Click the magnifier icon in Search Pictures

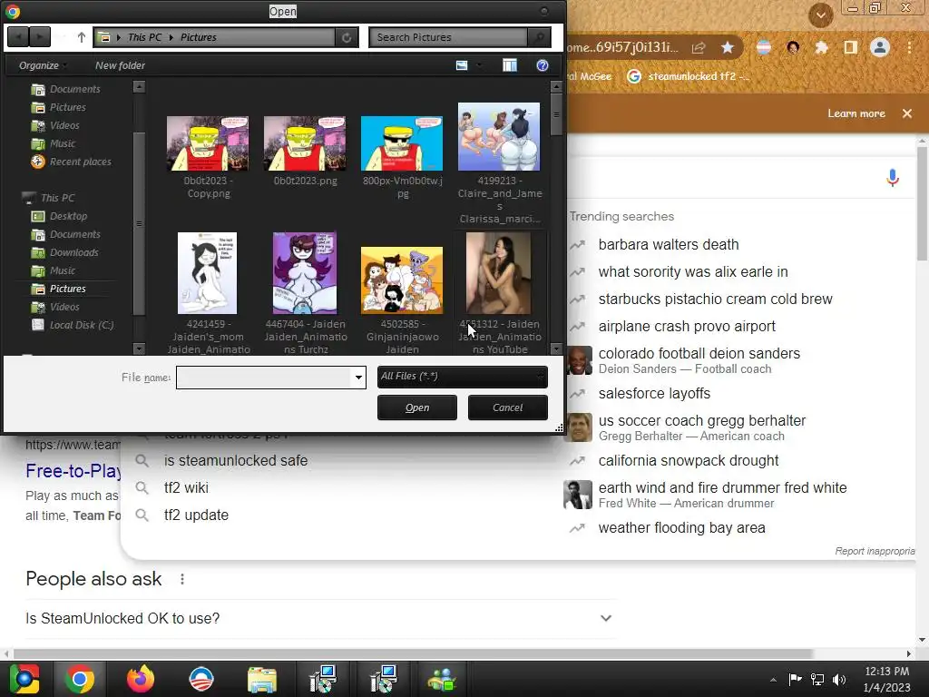tap(539, 37)
